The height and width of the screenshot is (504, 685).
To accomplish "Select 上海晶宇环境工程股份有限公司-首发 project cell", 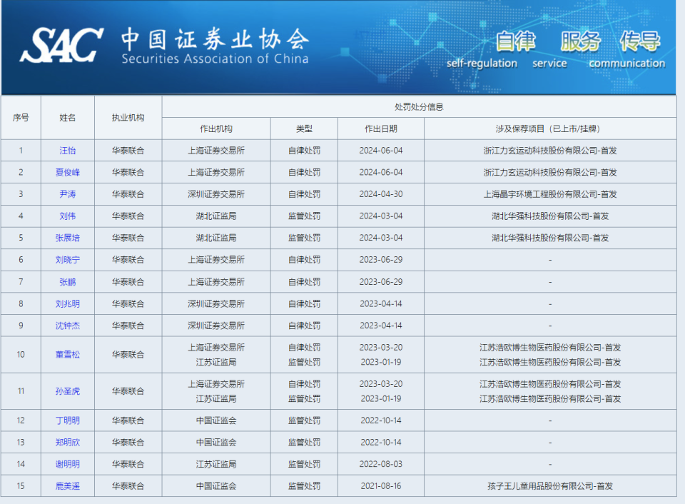I will [x=550, y=194].
